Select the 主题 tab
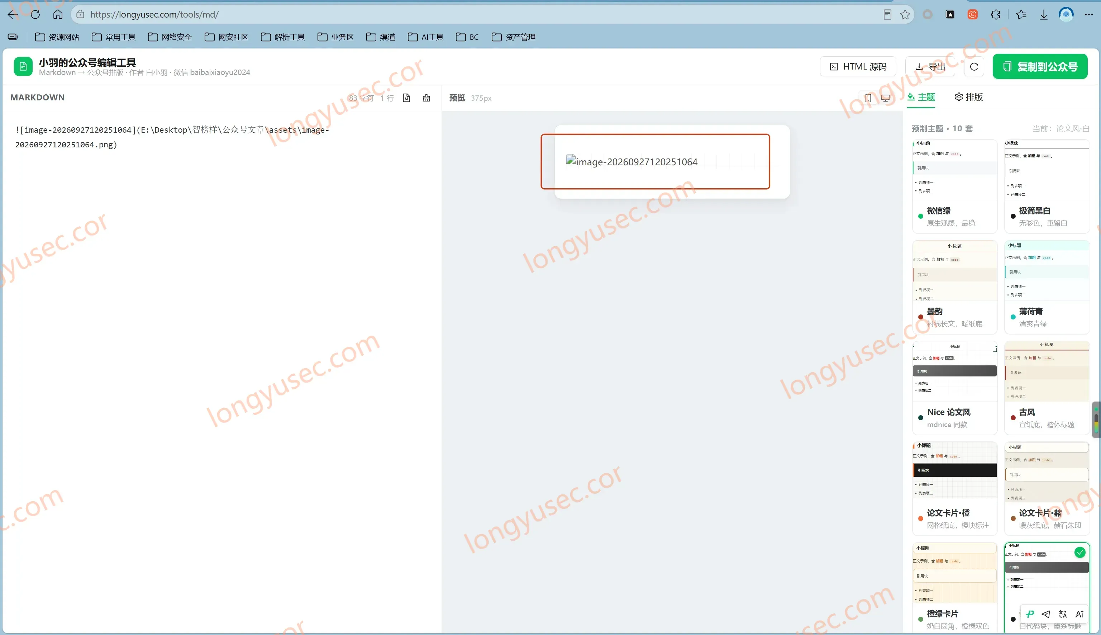This screenshot has height=635, width=1101. 921,97
